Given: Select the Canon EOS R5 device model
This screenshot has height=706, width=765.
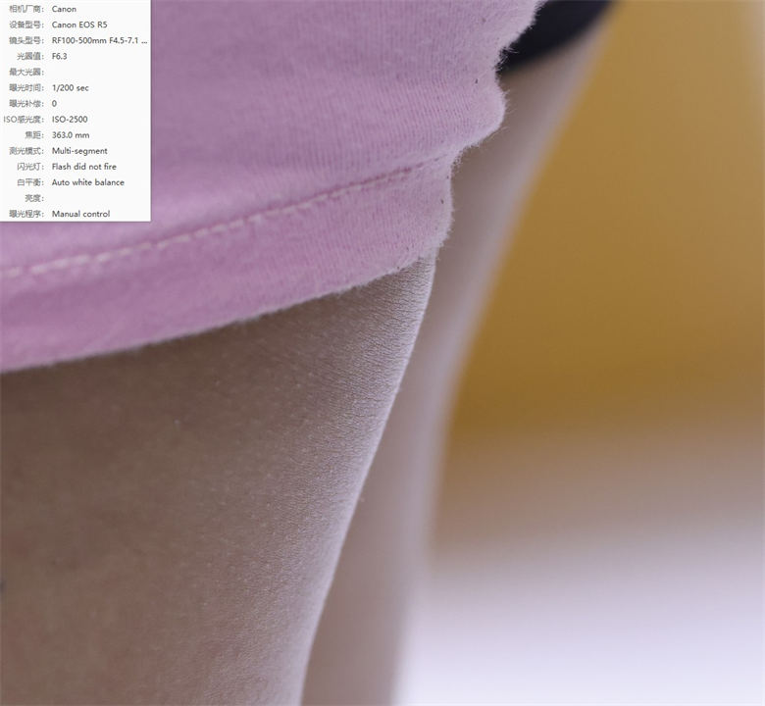Looking at the screenshot, I should click(x=79, y=25).
